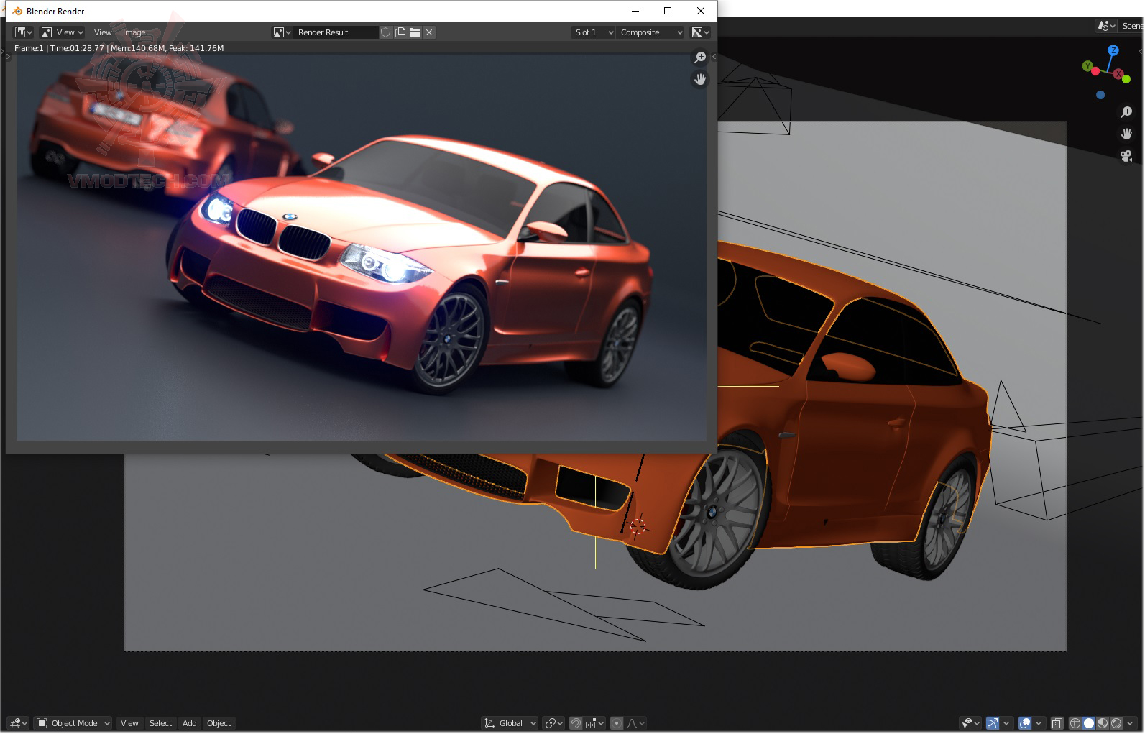Image resolution: width=1145 pixels, height=734 pixels.
Task: Open the pivot point selector
Action: (553, 723)
